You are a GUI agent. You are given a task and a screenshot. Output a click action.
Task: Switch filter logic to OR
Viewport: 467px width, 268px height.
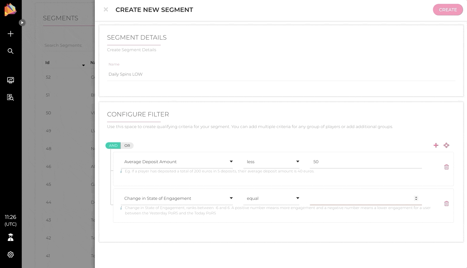pyautogui.click(x=127, y=146)
